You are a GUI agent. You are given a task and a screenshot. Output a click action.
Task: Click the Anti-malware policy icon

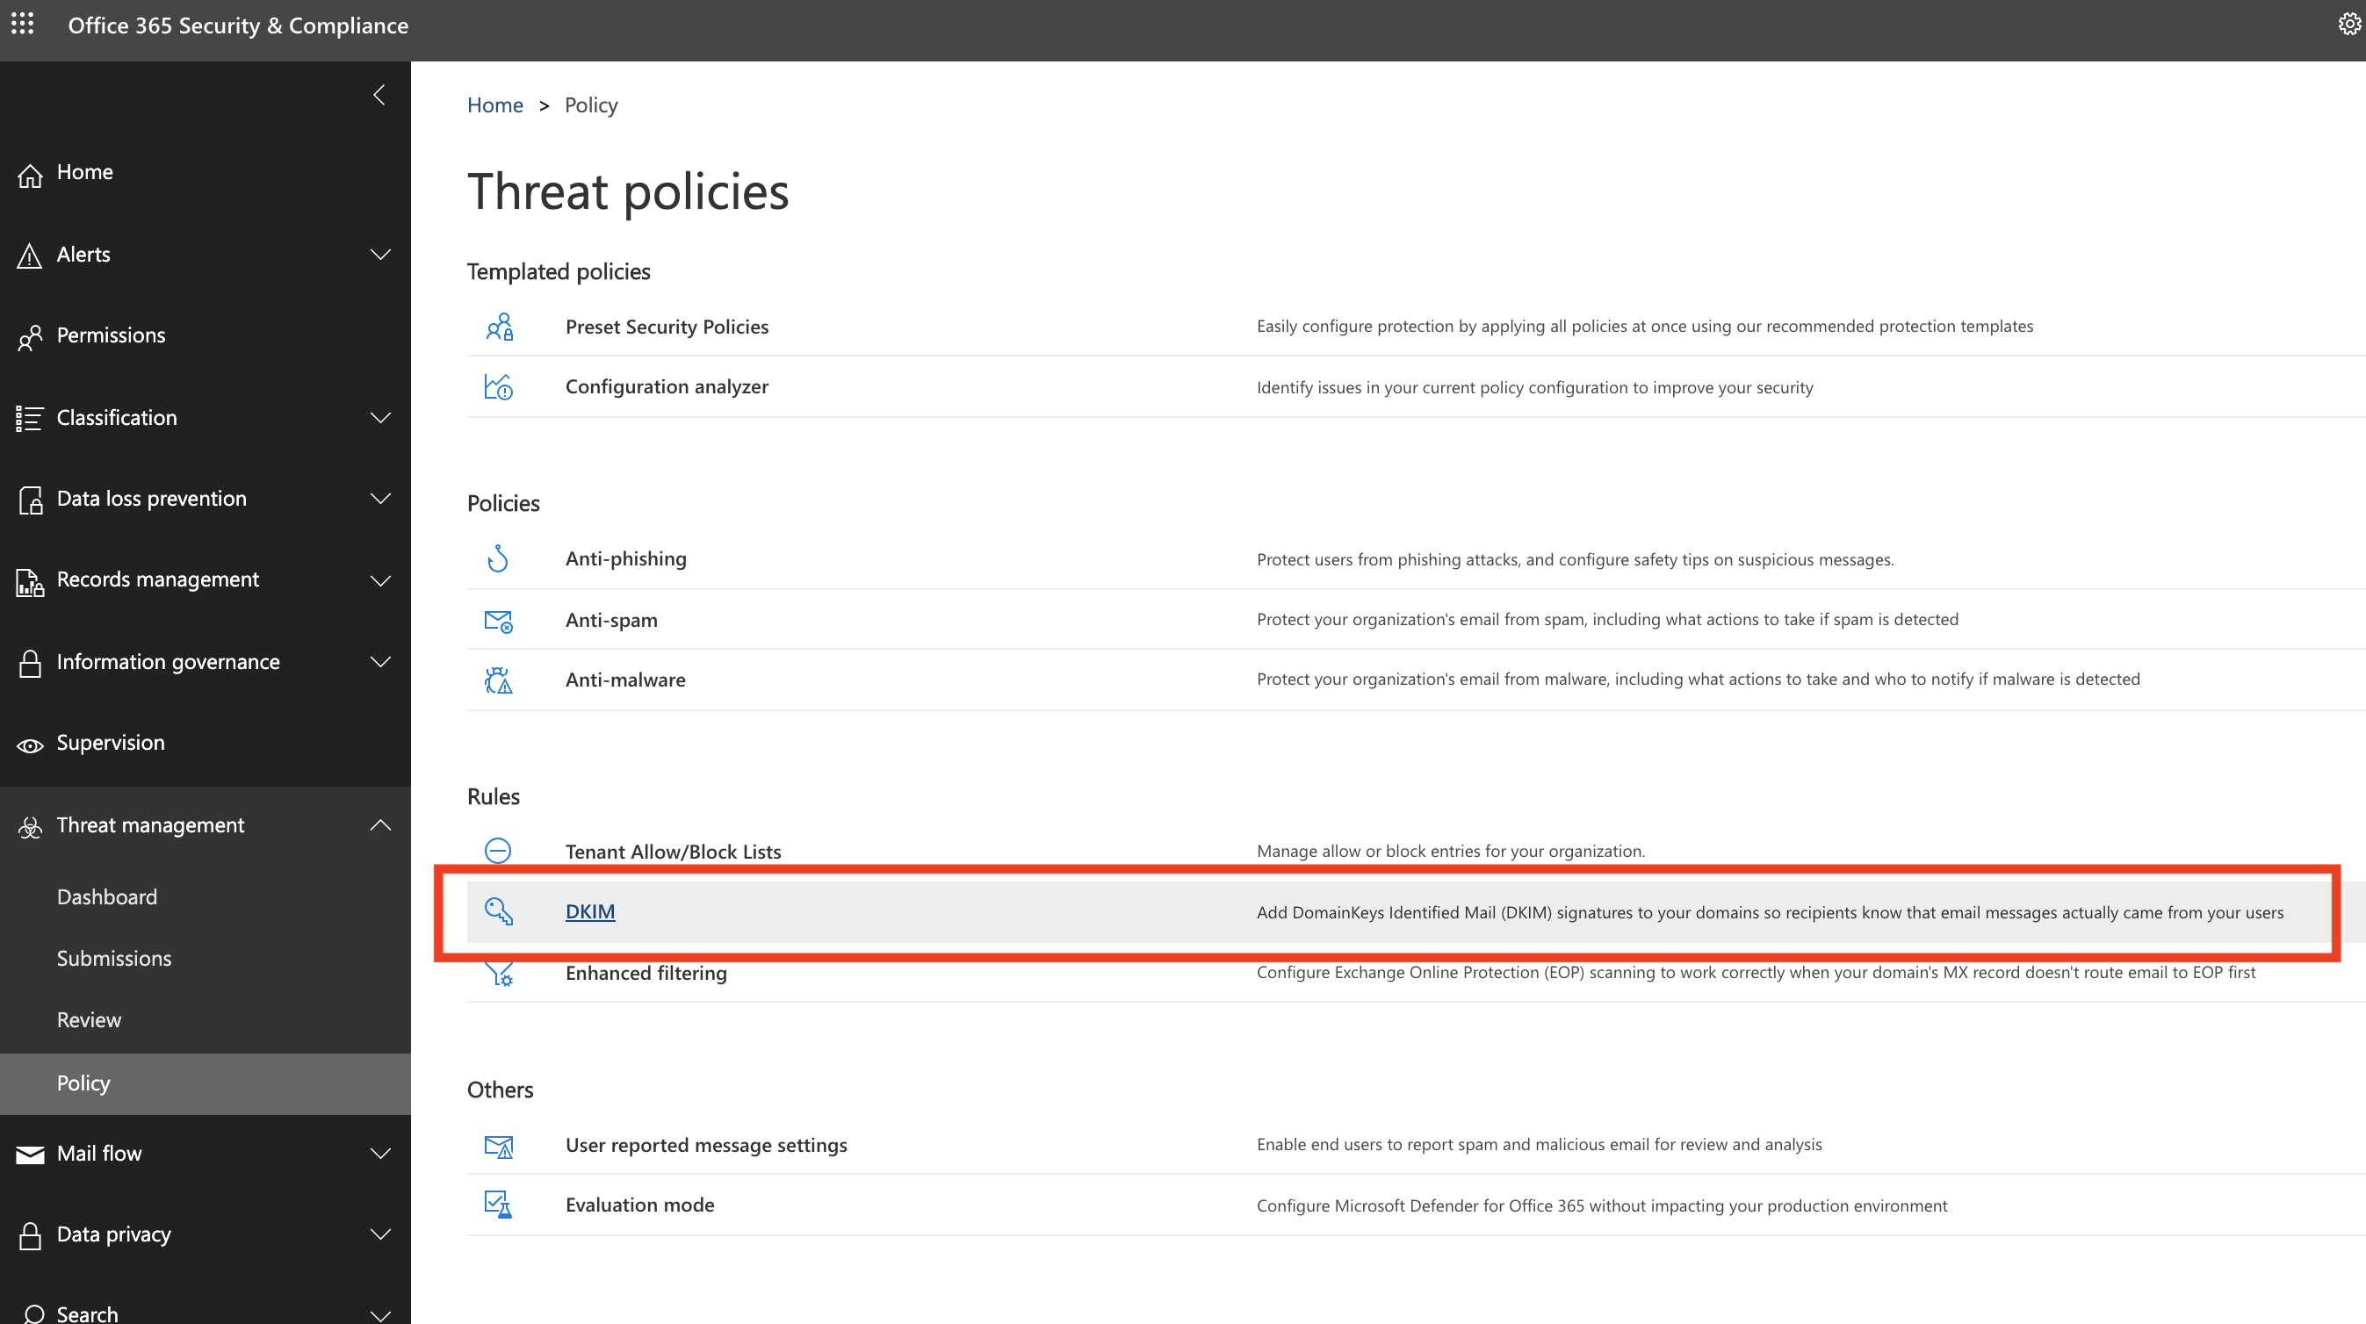point(499,678)
